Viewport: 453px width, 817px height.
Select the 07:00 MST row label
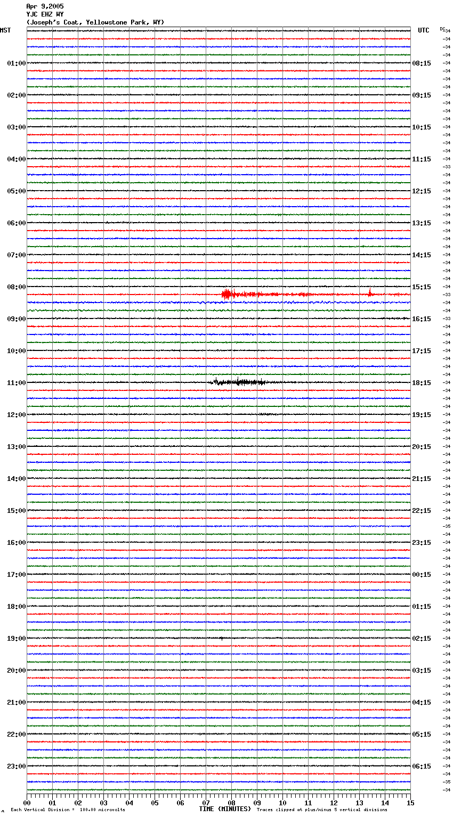(x=17, y=255)
